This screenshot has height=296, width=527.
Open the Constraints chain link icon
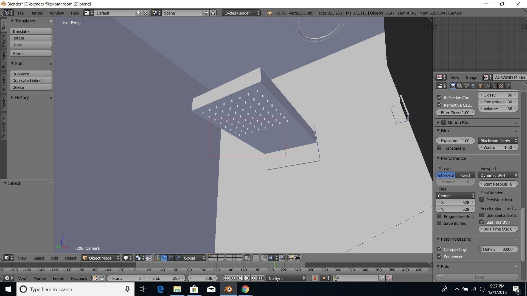click(x=487, y=86)
